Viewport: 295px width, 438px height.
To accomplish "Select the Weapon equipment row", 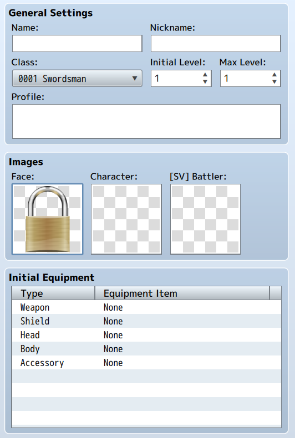I will [x=146, y=307].
